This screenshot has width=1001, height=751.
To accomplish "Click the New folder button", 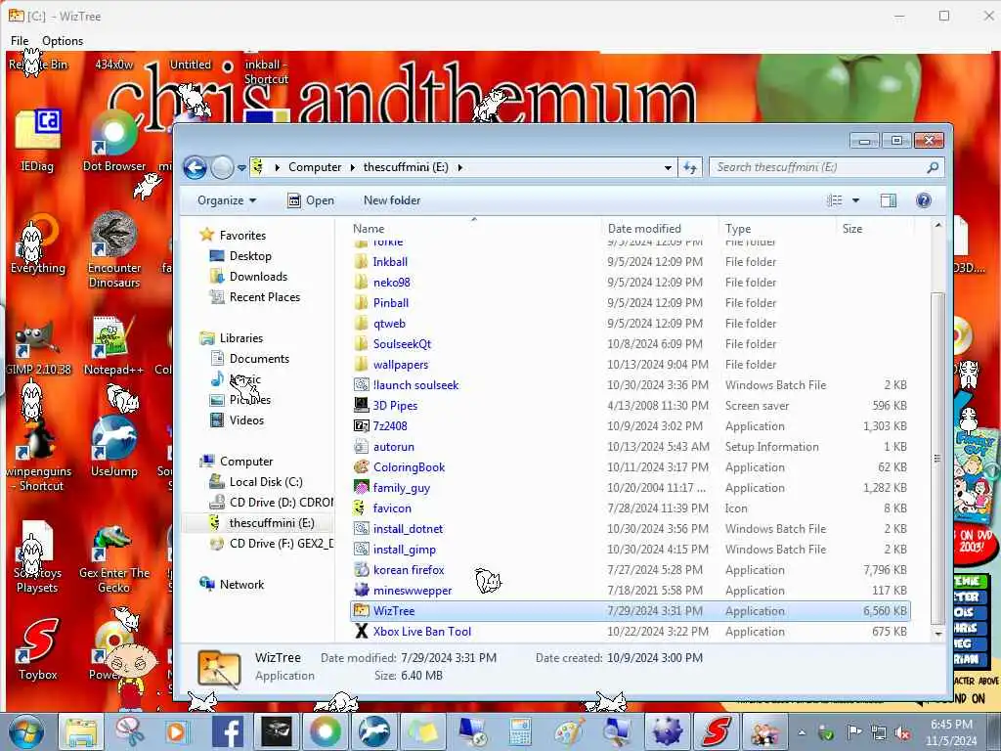I will point(392,200).
